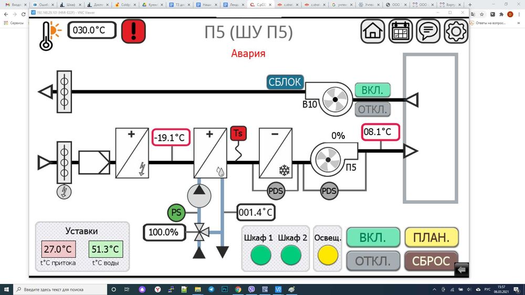Open Telegram from the taskbar
The height and width of the screenshot is (295, 525).
pyautogui.click(x=211, y=289)
